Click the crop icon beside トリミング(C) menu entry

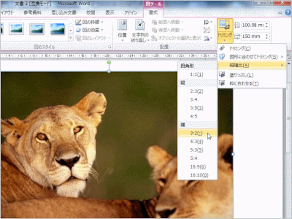click(222, 48)
